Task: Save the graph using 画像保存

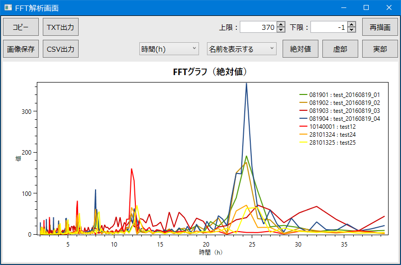Action: [21, 49]
